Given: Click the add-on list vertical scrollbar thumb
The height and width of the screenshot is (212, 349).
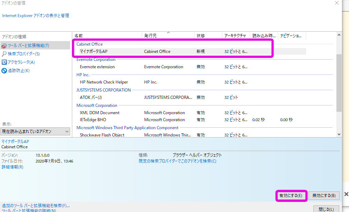Looking at the screenshot, I should (339, 83).
